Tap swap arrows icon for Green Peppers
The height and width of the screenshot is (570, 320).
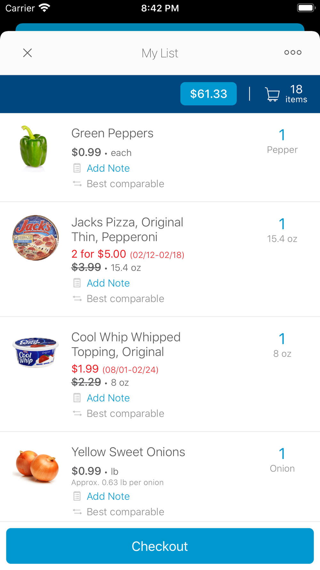[77, 184]
